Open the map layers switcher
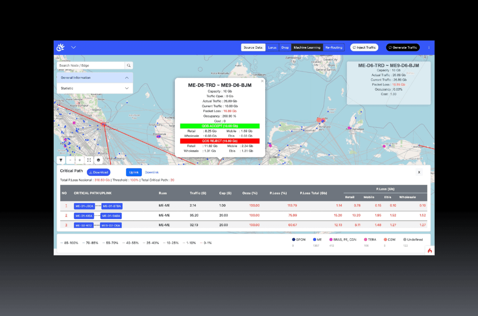The width and height of the screenshot is (478, 316). pyautogui.click(x=98, y=160)
